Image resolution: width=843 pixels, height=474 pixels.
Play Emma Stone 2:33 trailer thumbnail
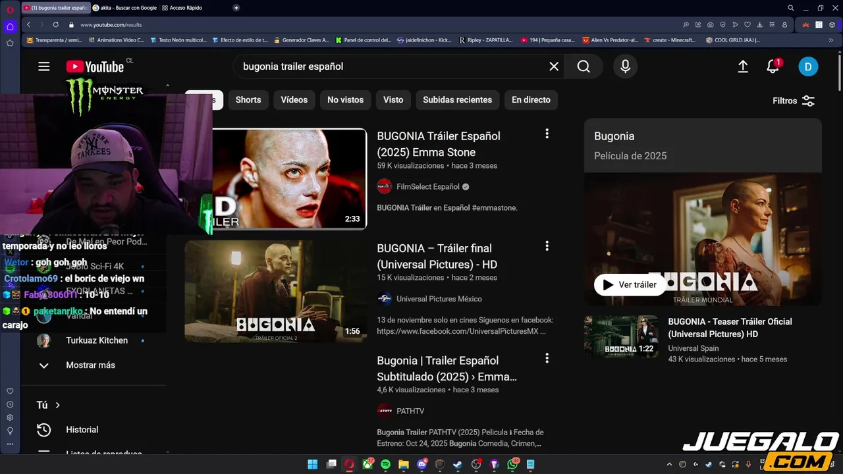[x=290, y=179]
